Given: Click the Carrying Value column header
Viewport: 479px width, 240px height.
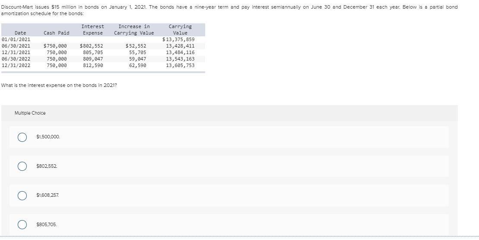Looking at the screenshot, I should pyautogui.click(x=180, y=30).
